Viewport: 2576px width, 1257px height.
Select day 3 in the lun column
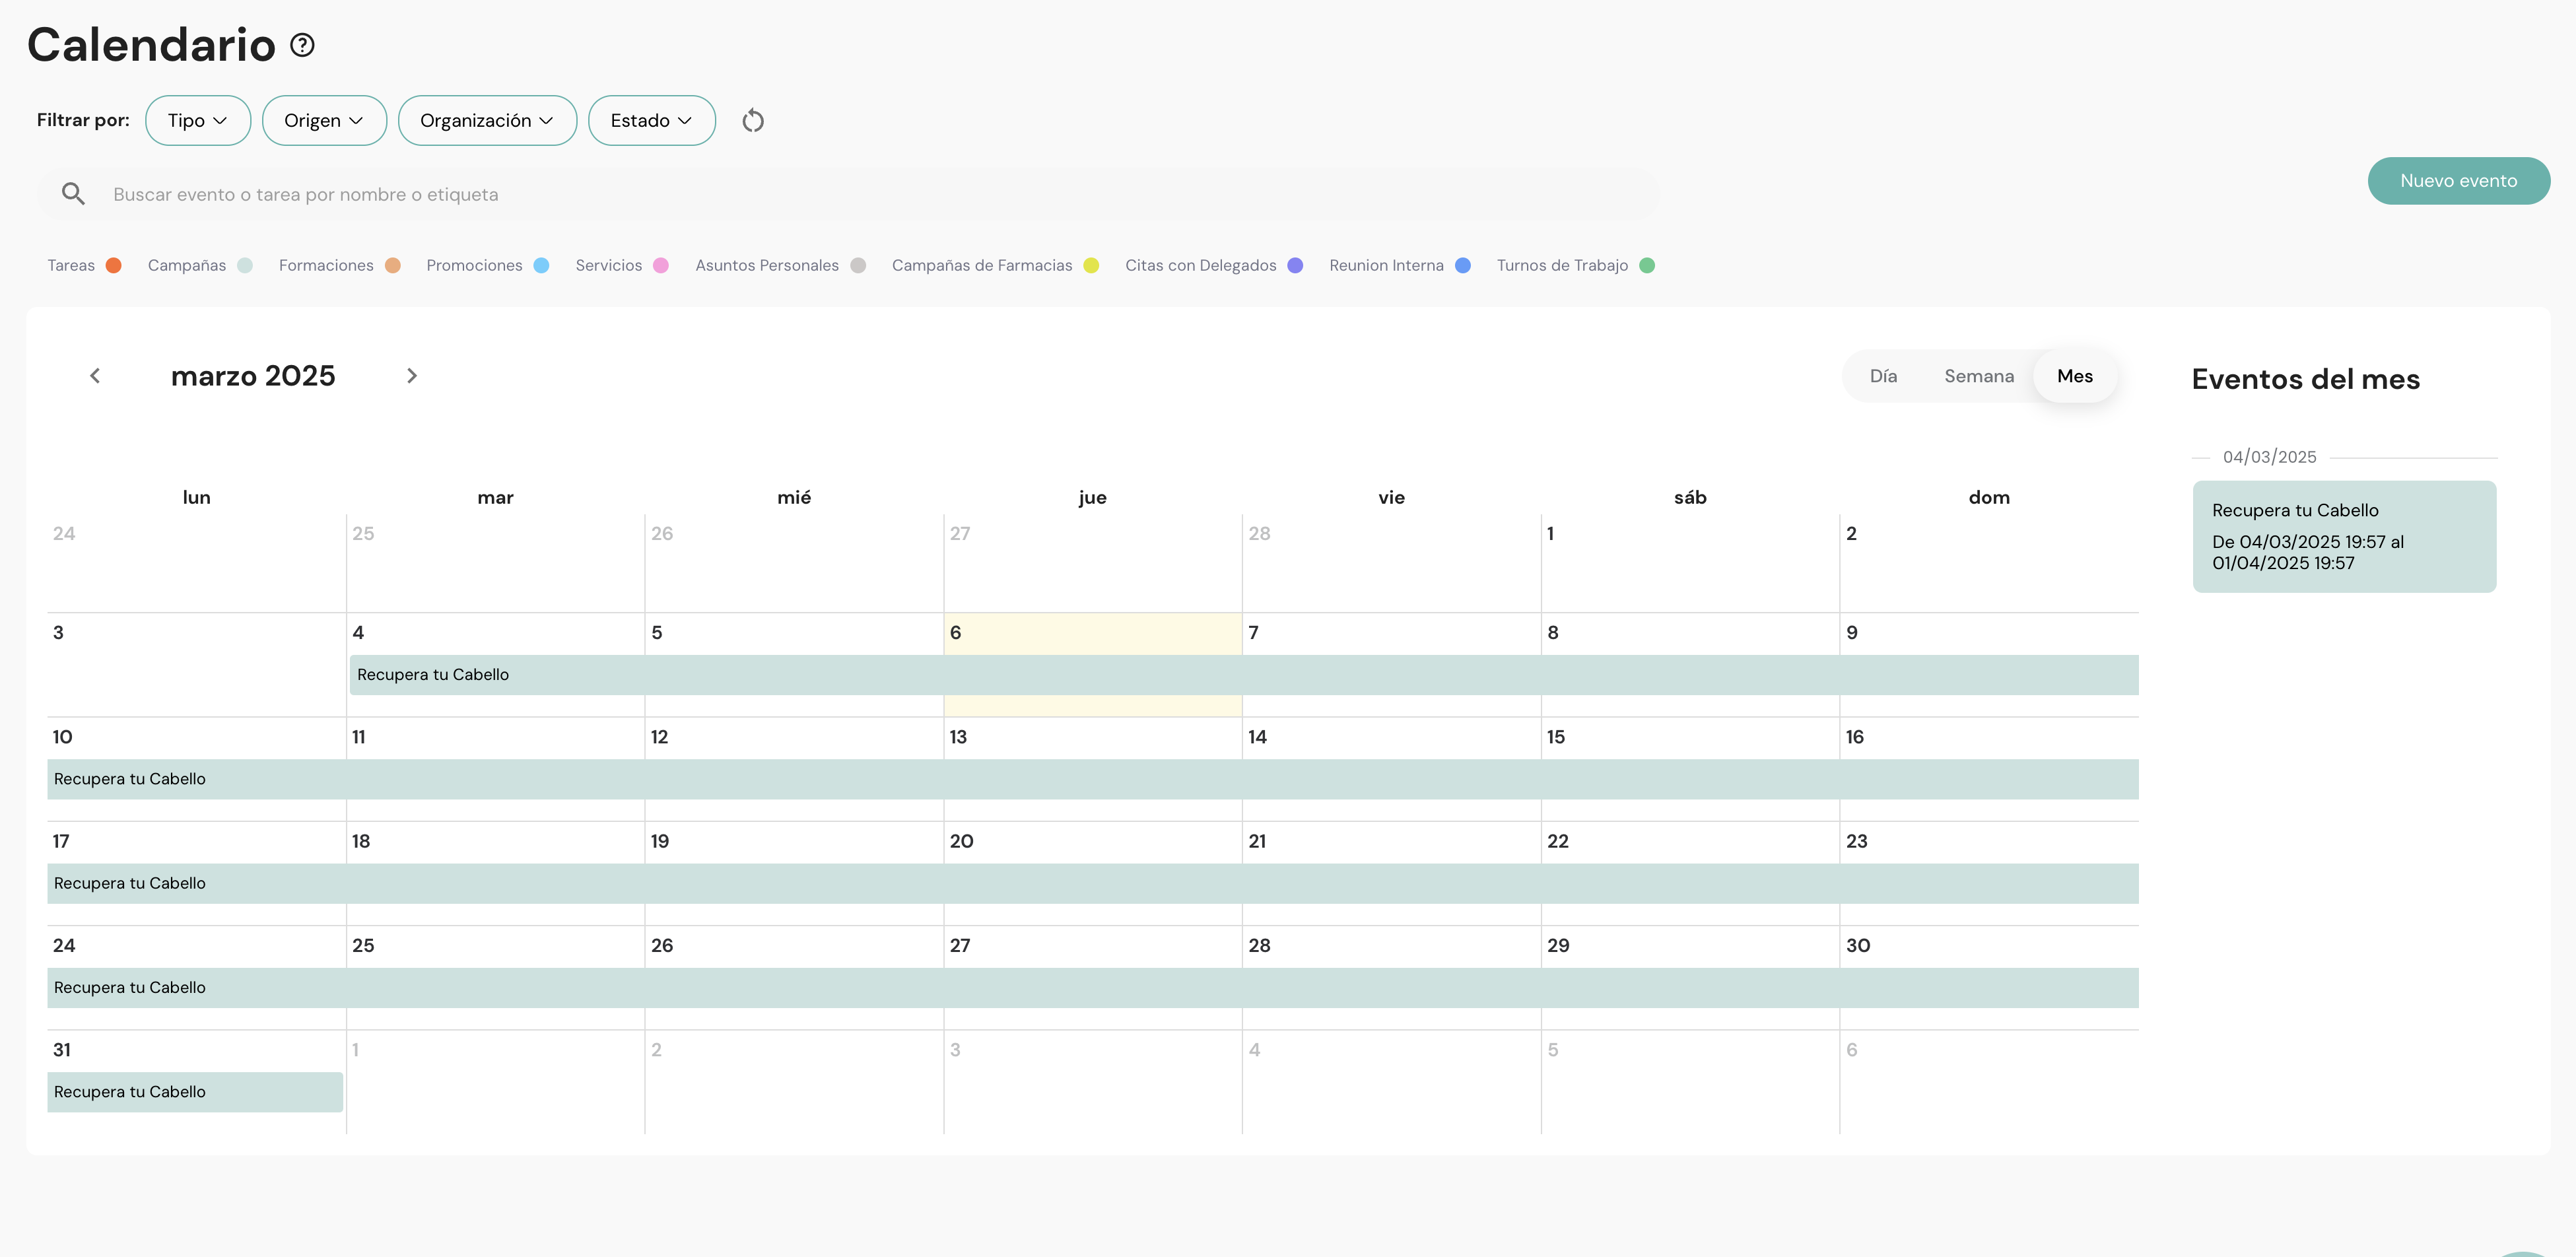[x=58, y=633]
